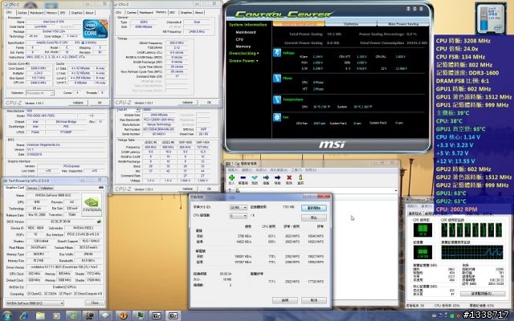Click the Help button in the benchmark dialog
The image size is (514, 321).
point(285,300)
